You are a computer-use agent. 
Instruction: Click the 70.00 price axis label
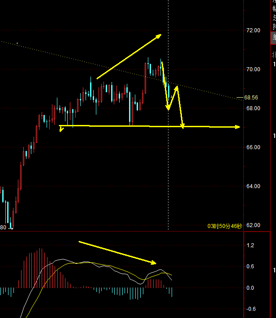coord(253,69)
